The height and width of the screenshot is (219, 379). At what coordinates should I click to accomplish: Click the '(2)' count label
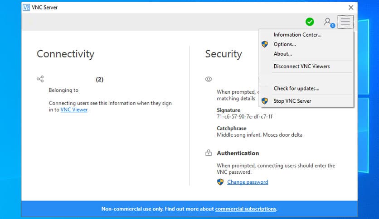point(100,80)
